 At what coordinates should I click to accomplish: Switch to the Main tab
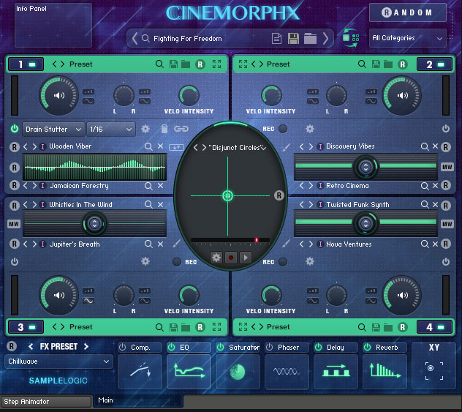click(138, 400)
